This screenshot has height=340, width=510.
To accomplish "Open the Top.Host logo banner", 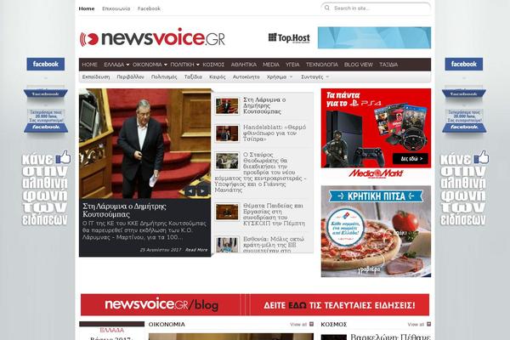I will coord(289,38).
